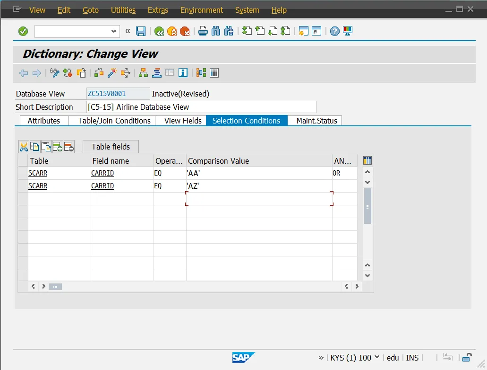Viewport: 487px width, 370px height.
Task: Click the Paste row icon
Action: [x=46, y=147]
